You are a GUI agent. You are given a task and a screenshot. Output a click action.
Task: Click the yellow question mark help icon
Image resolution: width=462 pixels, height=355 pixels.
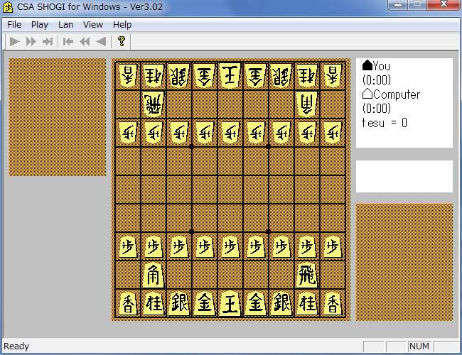click(122, 41)
